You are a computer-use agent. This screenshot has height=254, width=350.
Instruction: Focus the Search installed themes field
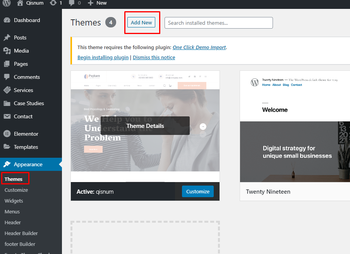click(x=218, y=23)
